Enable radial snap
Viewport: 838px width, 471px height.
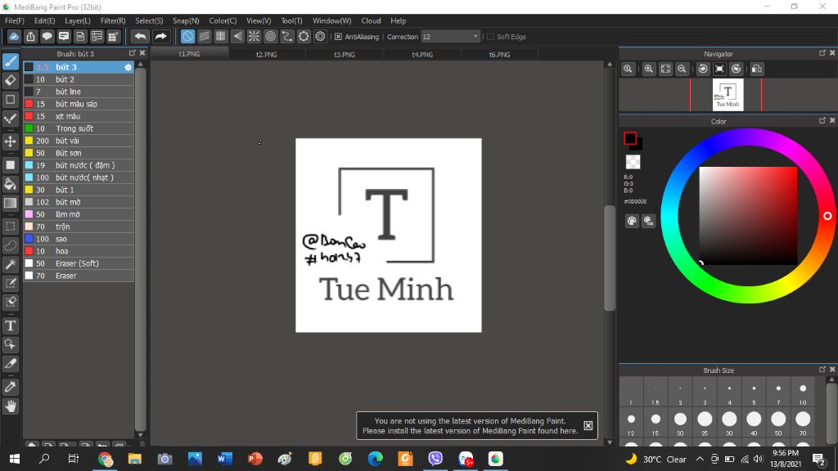pyautogui.click(x=254, y=36)
